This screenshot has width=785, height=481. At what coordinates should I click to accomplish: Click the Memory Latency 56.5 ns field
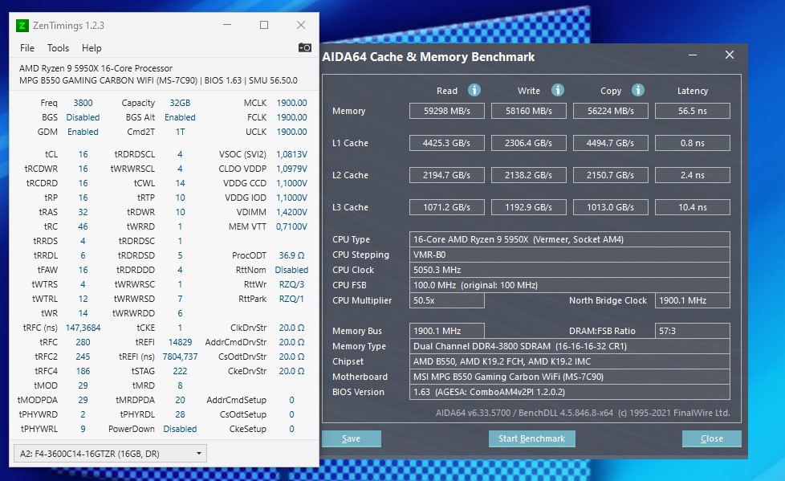coord(693,111)
